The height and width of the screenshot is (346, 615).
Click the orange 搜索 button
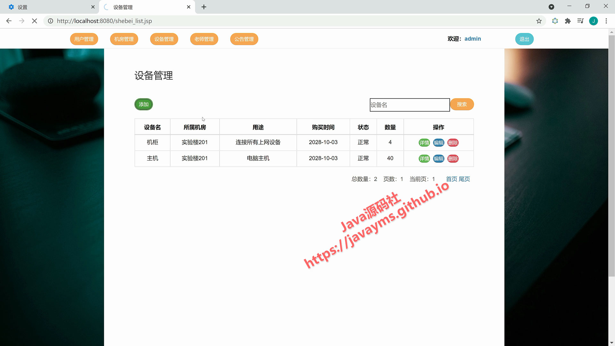coord(462,104)
